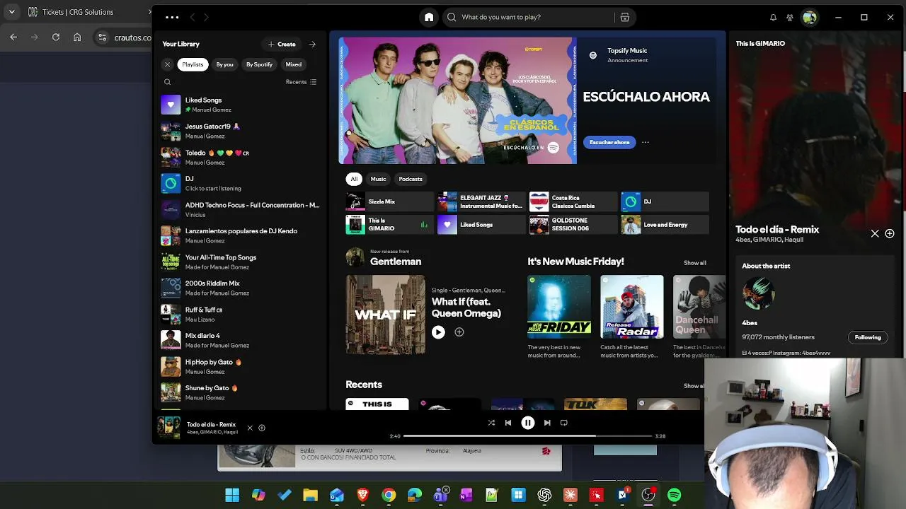The width and height of the screenshot is (906, 509).
Task: Seek on the song progress bar
Action: (527, 436)
